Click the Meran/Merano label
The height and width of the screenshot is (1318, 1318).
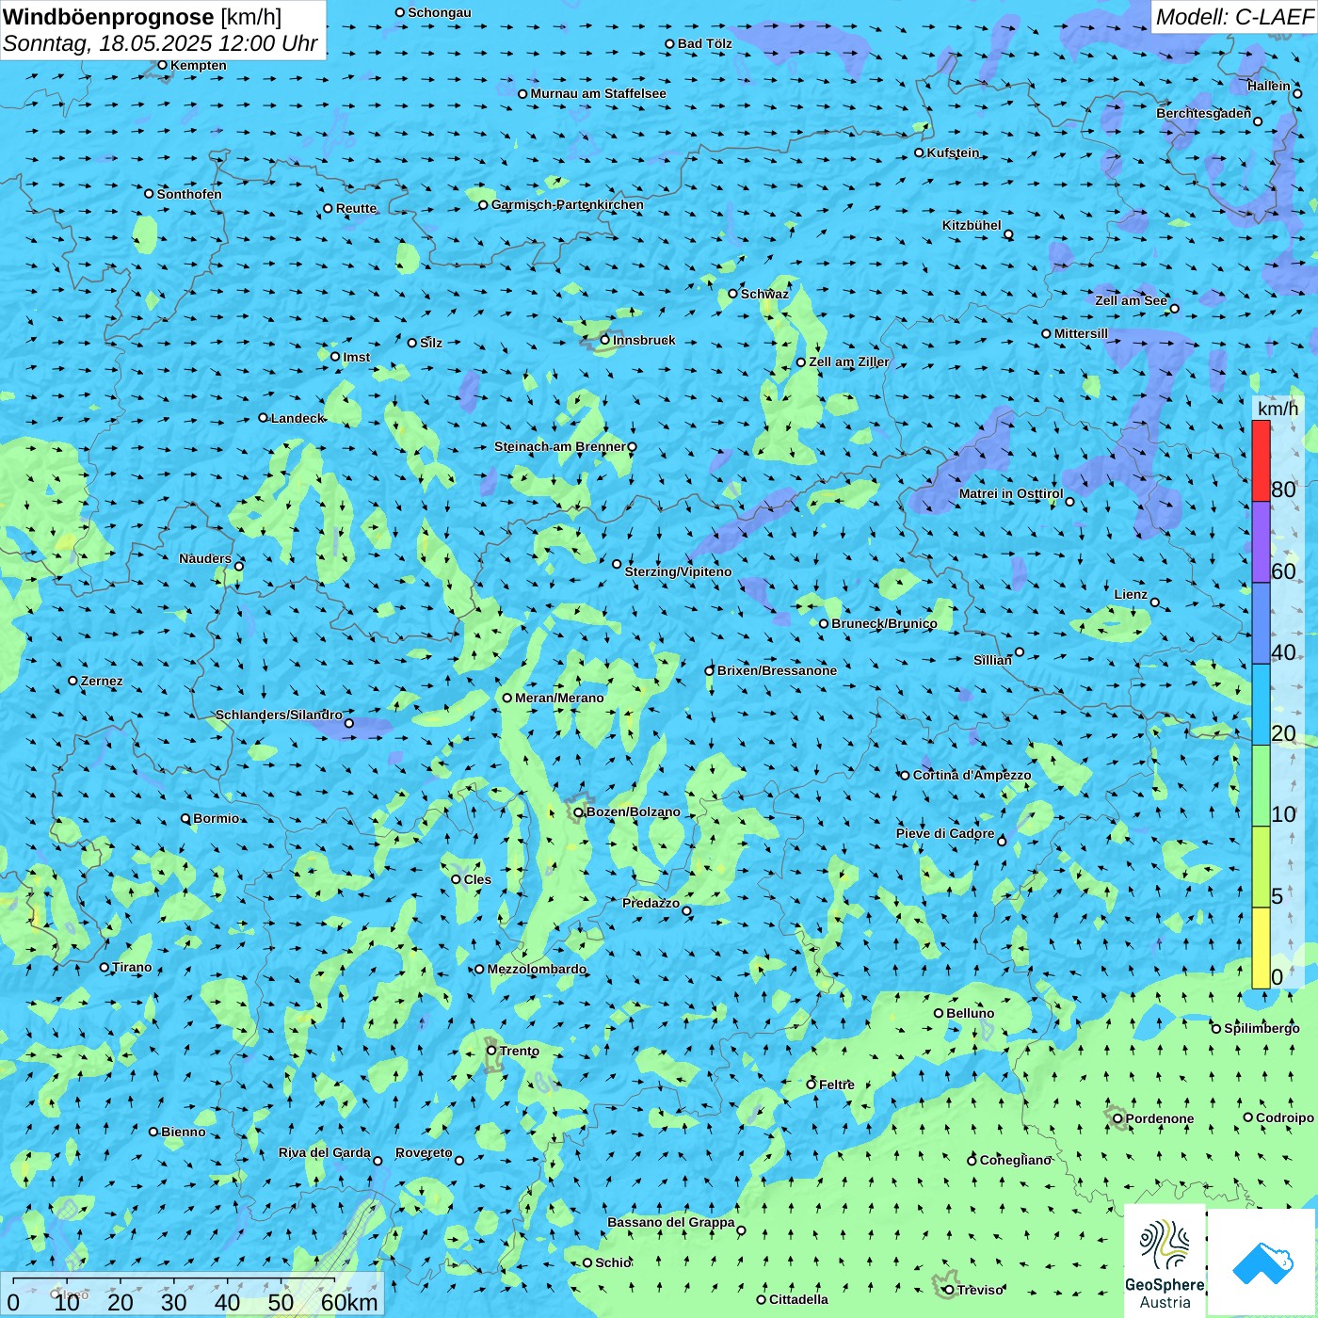[x=559, y=698]
